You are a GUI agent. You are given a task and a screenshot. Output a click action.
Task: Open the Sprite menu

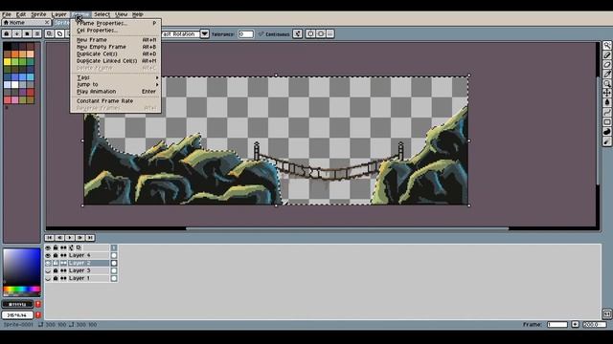(38, 14)
